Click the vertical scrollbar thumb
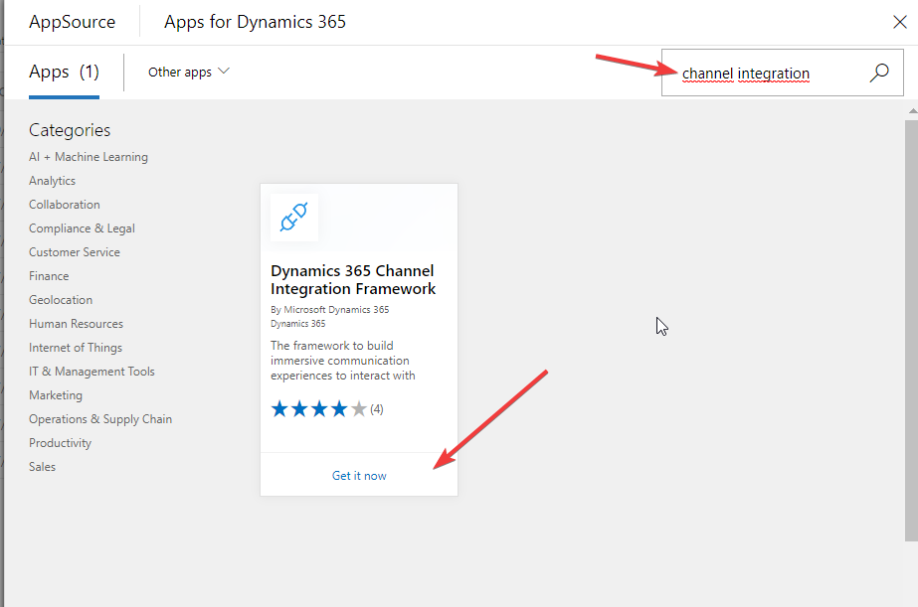 pos(911,331)
